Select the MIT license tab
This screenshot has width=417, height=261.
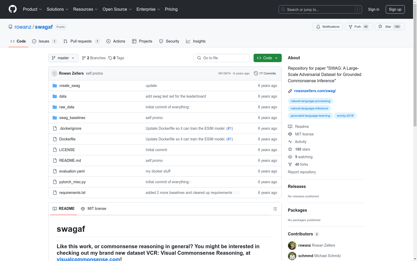(94, 209)
